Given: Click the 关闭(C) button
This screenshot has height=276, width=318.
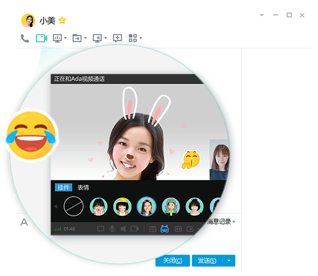Looking at the screenshot, I should click(x=172, y=261).
